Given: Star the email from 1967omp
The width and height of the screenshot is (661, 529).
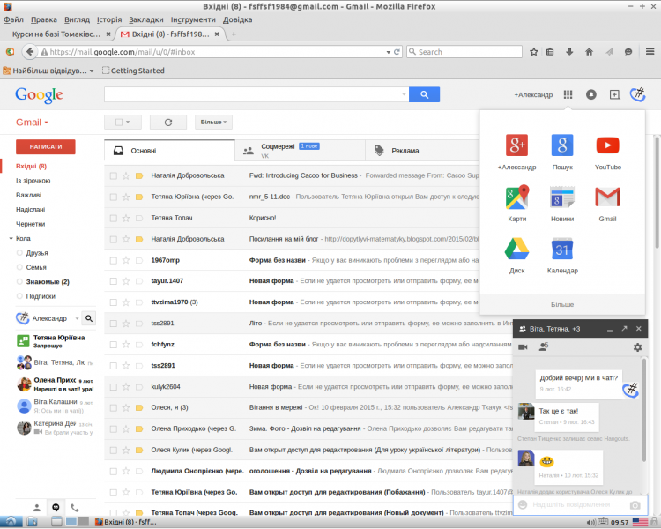Looking at the screenshot, I should [x=126, y=260].
